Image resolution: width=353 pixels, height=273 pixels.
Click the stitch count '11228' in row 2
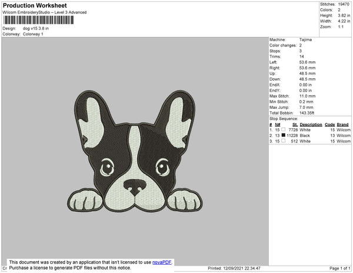tap(292, 135)
